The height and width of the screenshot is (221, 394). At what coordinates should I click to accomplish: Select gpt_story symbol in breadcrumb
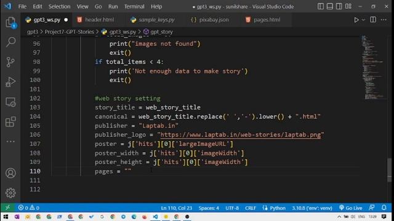(x=161, y=32)
